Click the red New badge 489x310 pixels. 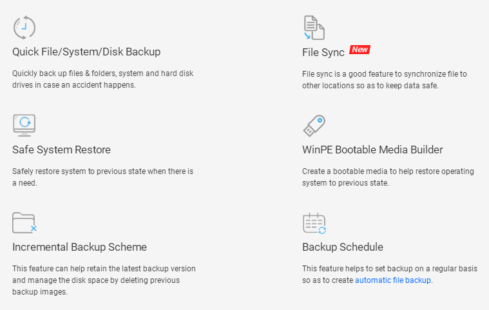tap(360, 50)
